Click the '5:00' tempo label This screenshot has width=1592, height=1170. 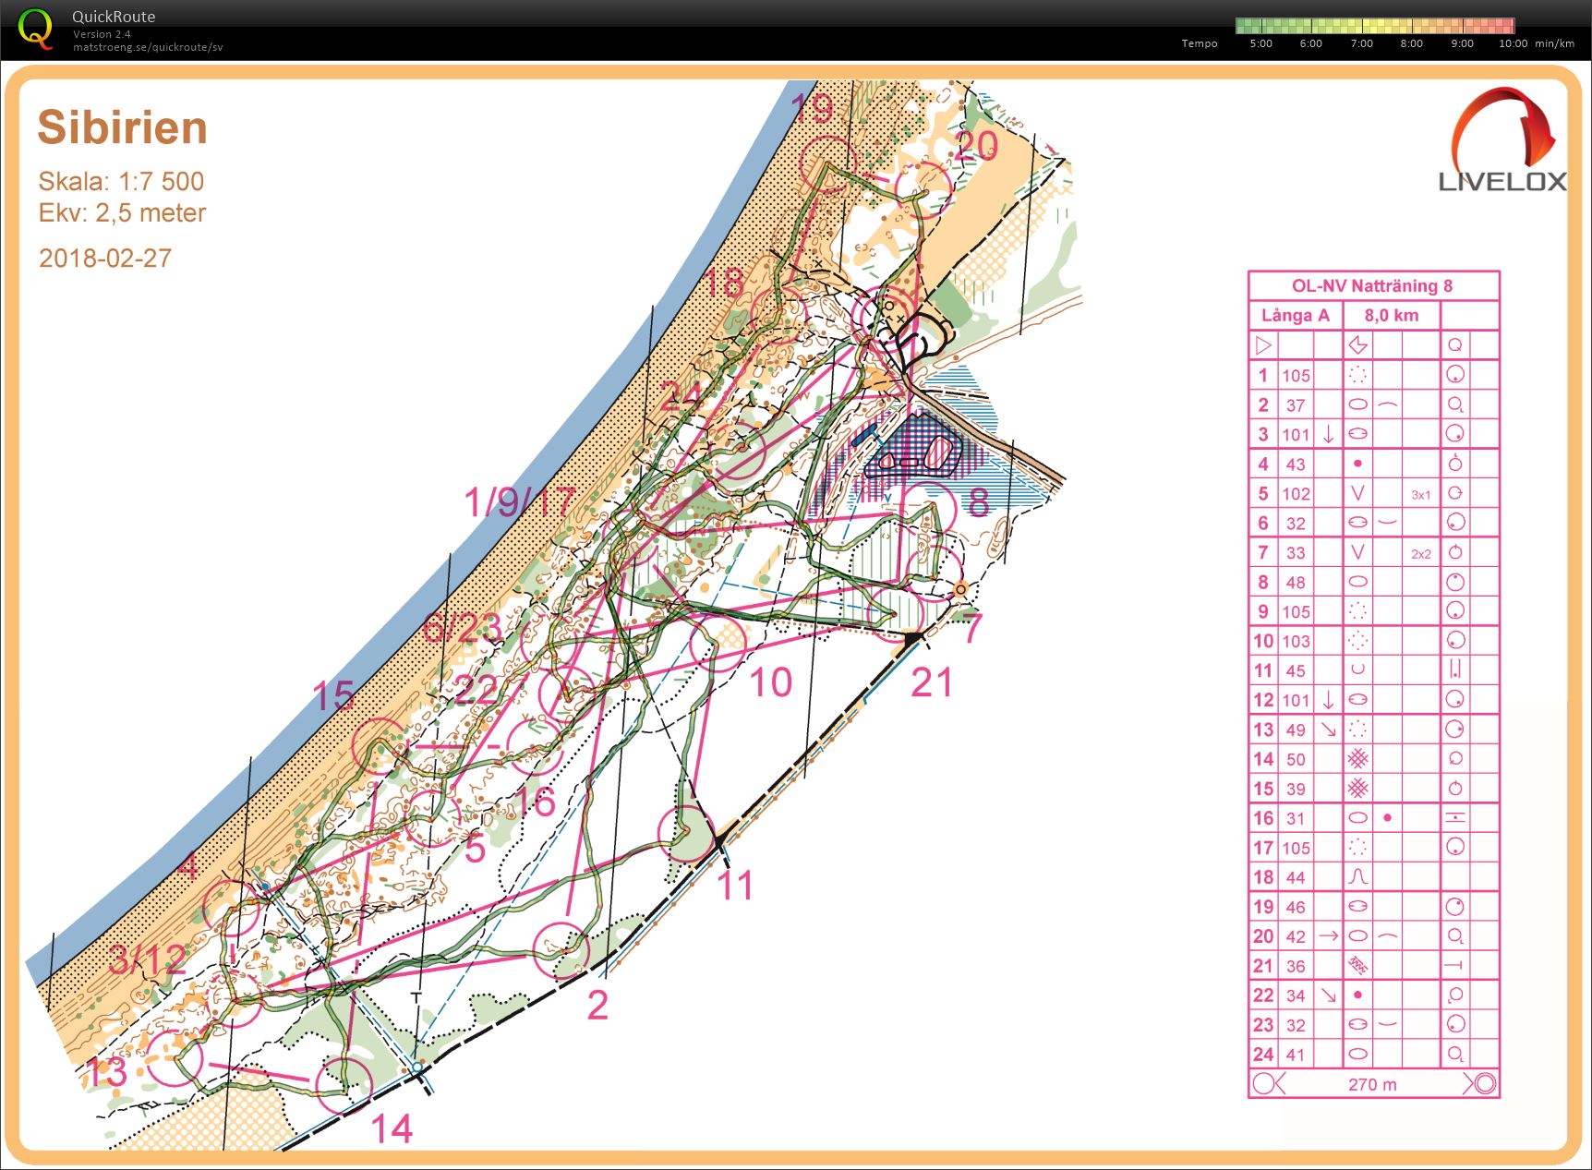tap(1260, 43)
